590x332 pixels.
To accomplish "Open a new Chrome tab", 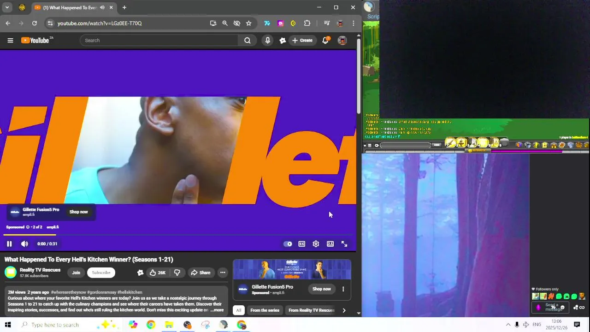I will pyautogui.click(x=124, y=7).
